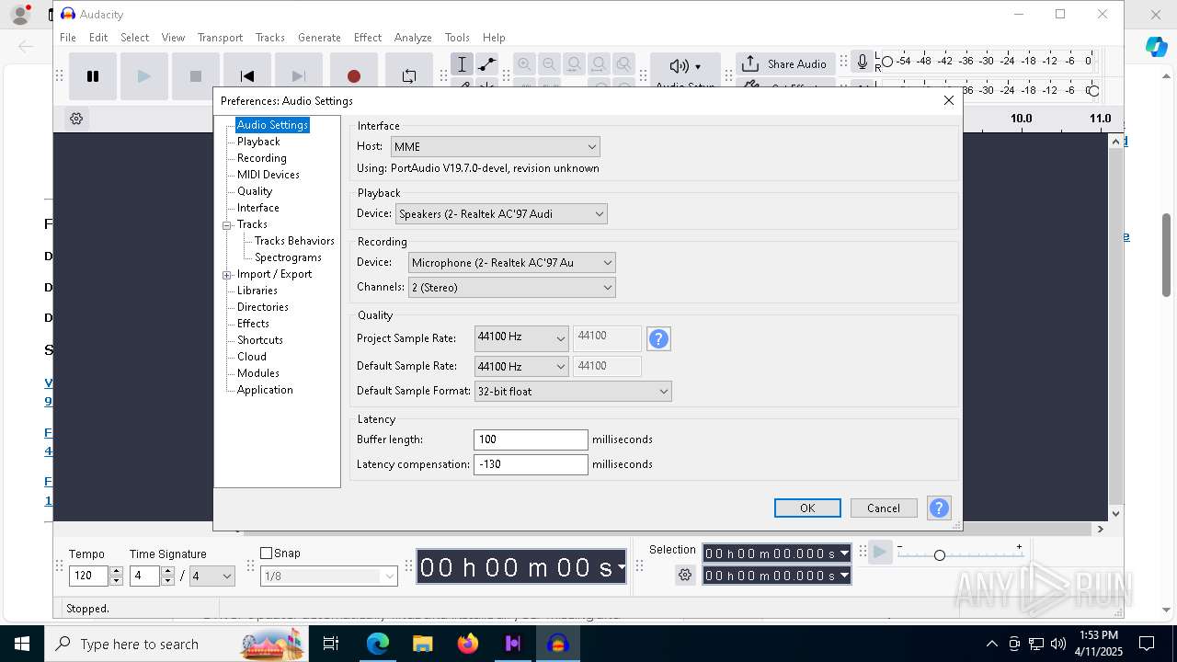Viewport: 1177px width, 662px height.
Task: Expand the Import / Export tree node
Action: (x=226, y=275)
